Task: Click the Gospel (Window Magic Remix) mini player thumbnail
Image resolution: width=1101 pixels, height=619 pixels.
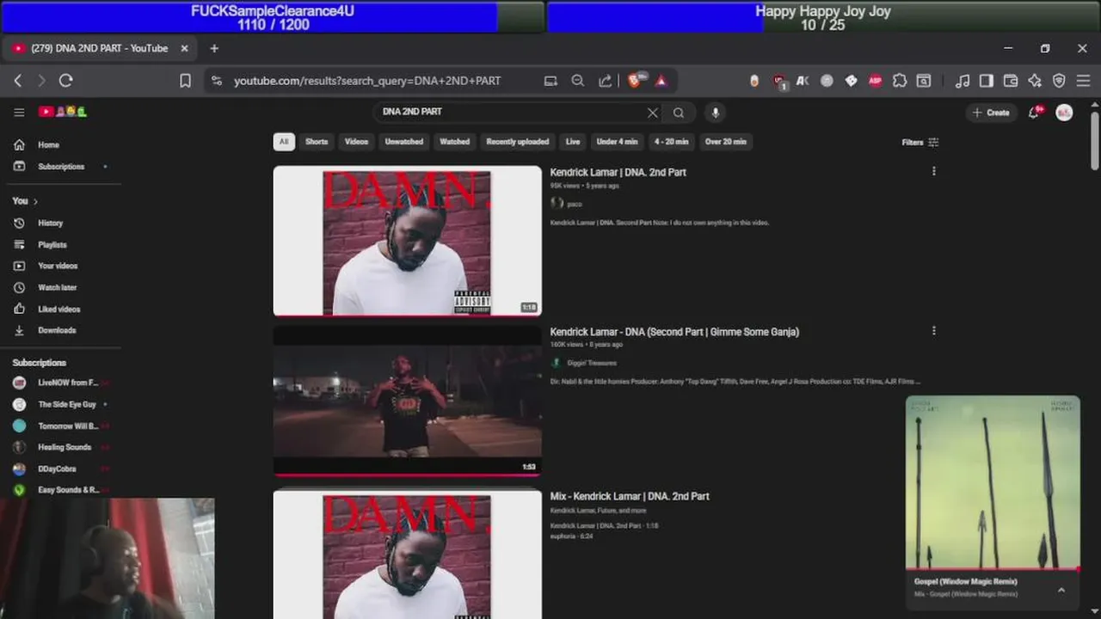Action: pos(993,482)
